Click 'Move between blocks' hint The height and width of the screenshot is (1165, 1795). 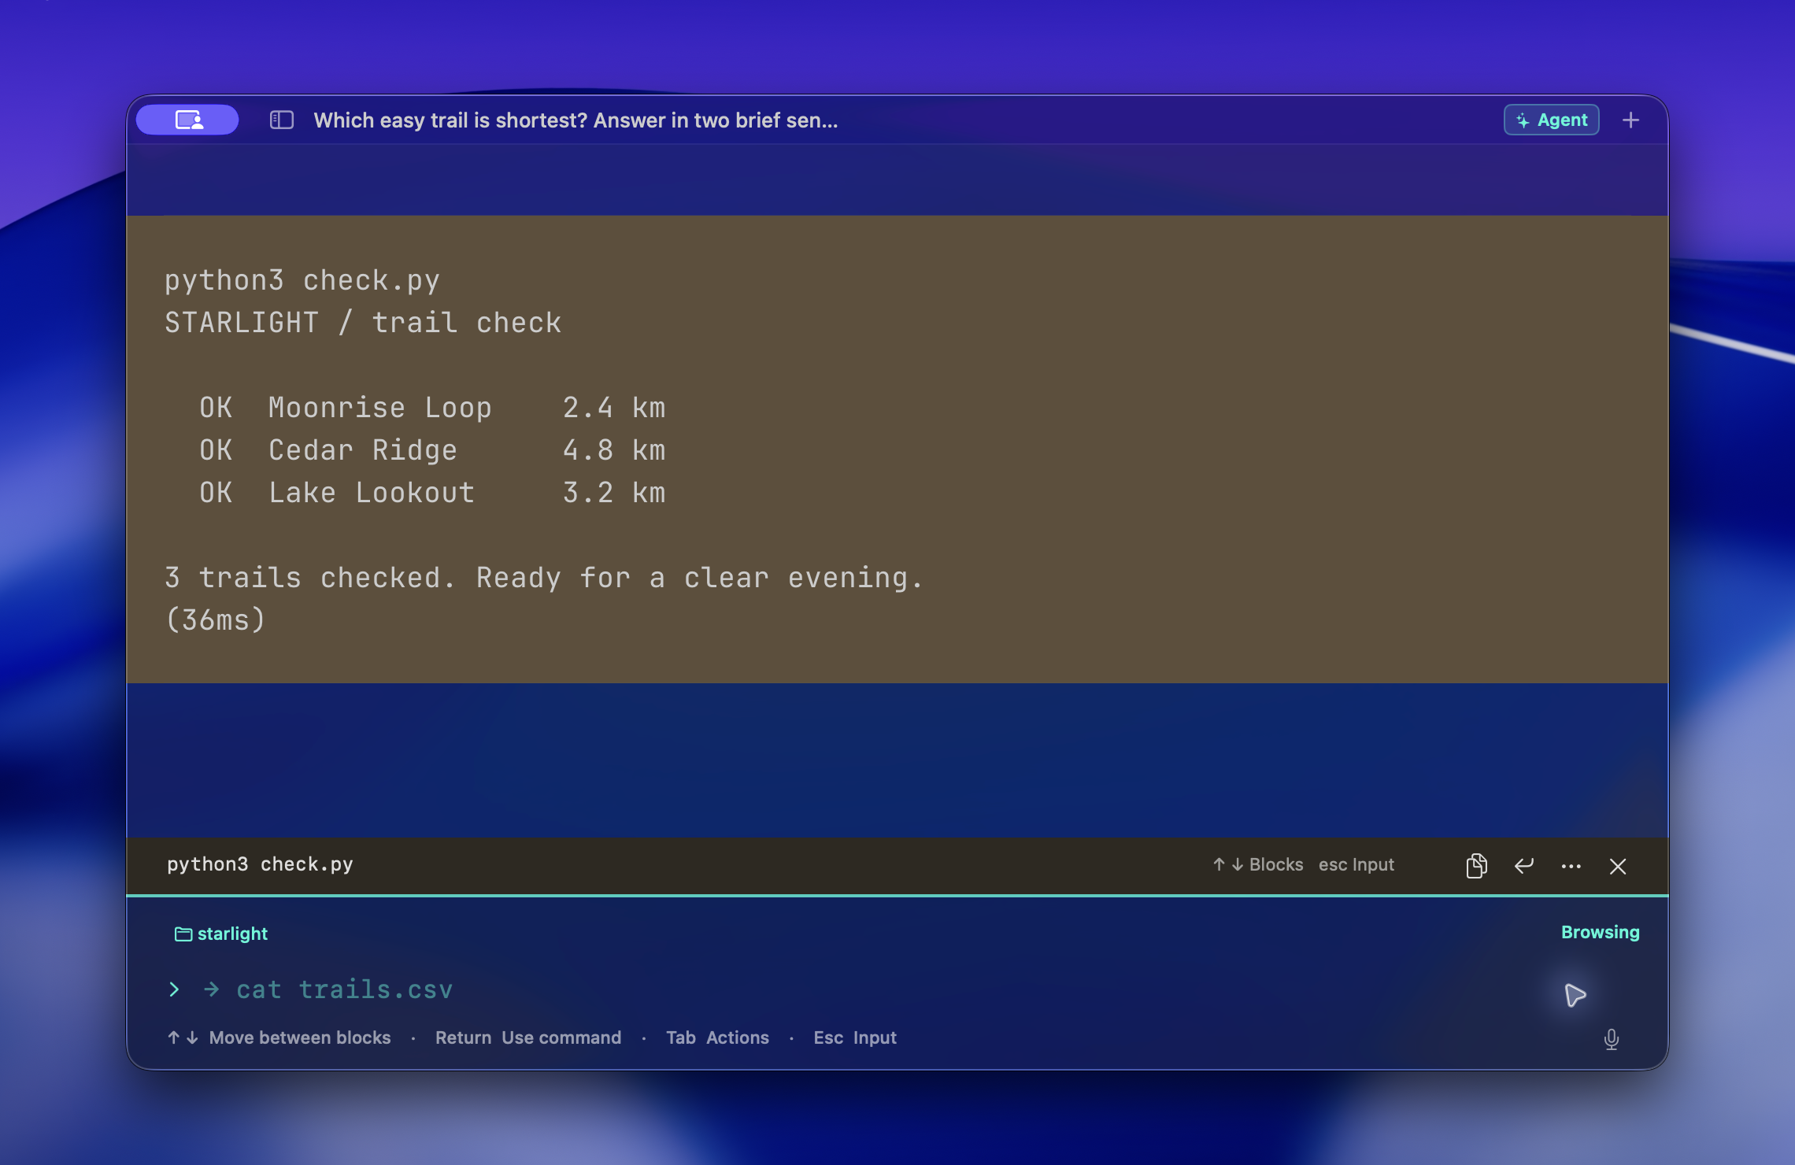tap(279, 1037)
